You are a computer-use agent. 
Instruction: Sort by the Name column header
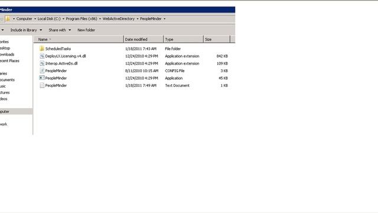[79, 39]
